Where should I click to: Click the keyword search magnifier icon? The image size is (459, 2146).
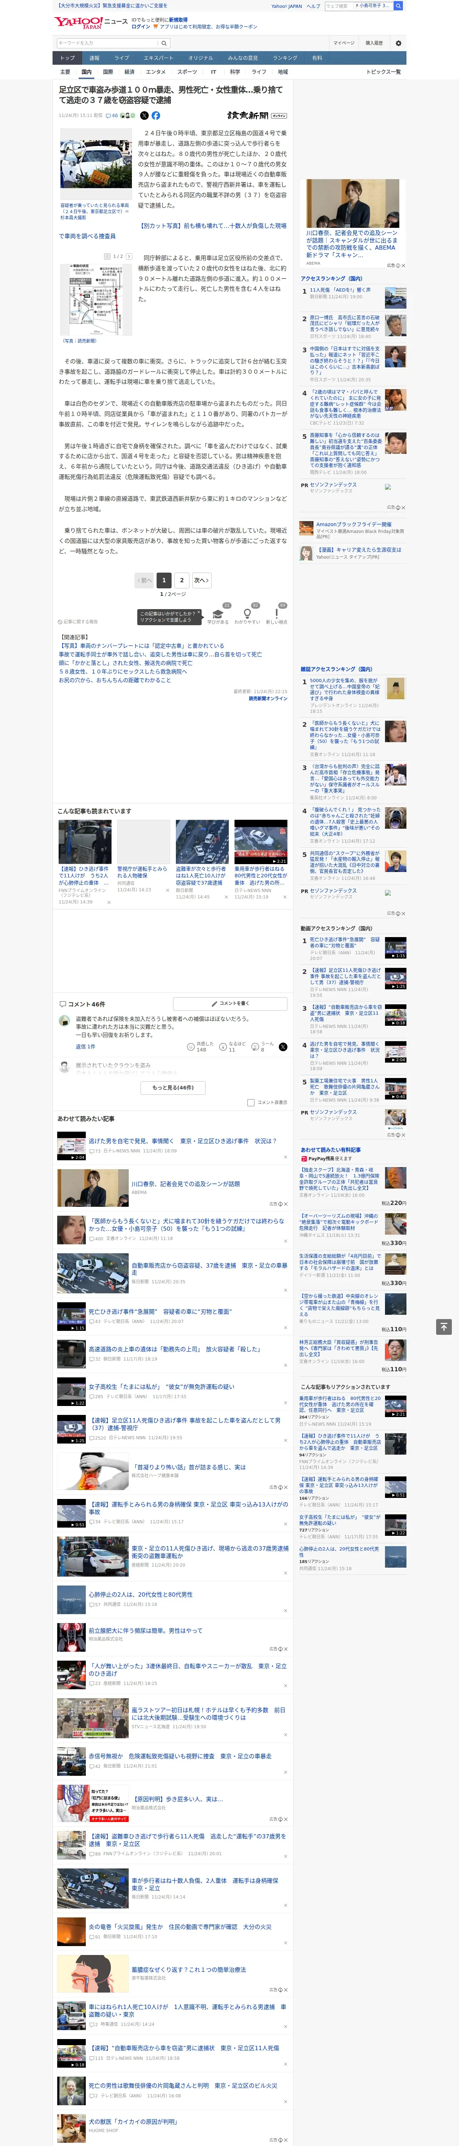(164, 43)
